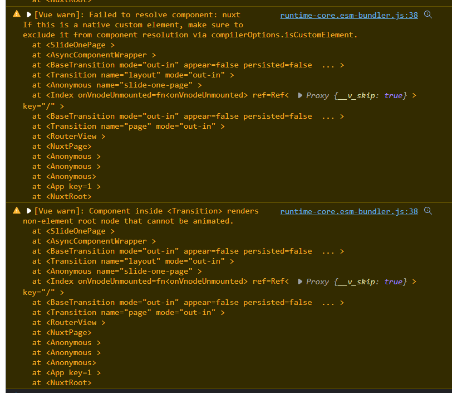Click 'at <AsyncComponentWrapper >' in first warning
The height and width of the screenshot is (393, 452).
coord(94,55)
